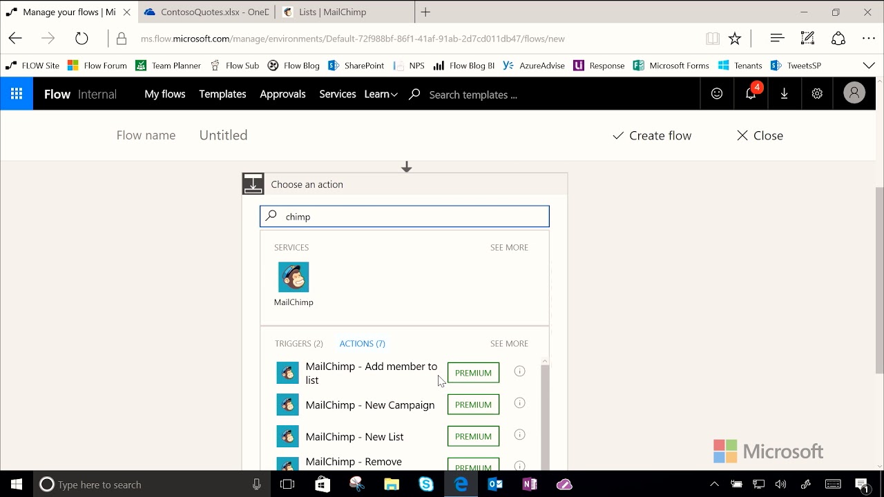Open SharePoint bookmark

coord(356,66)
